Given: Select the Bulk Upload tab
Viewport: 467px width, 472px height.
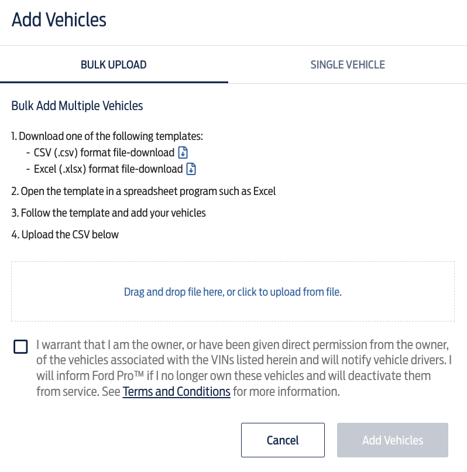Looking at the screenshot, I should pos(114,65).
